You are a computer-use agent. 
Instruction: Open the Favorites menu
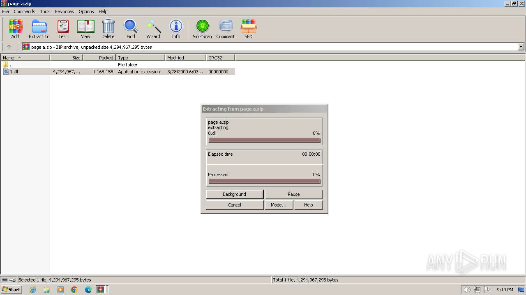pyautogui.click(x=65, y=11)
